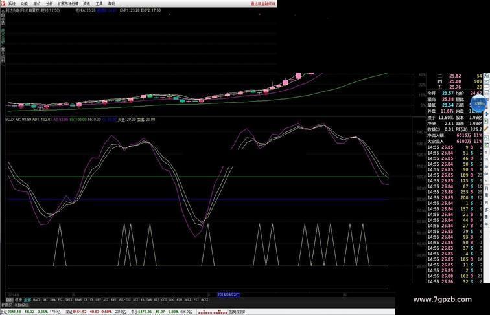Click the 中小 index value 5479.35
Viewport: 490px width, 315px height.
(x=145, y=312)
